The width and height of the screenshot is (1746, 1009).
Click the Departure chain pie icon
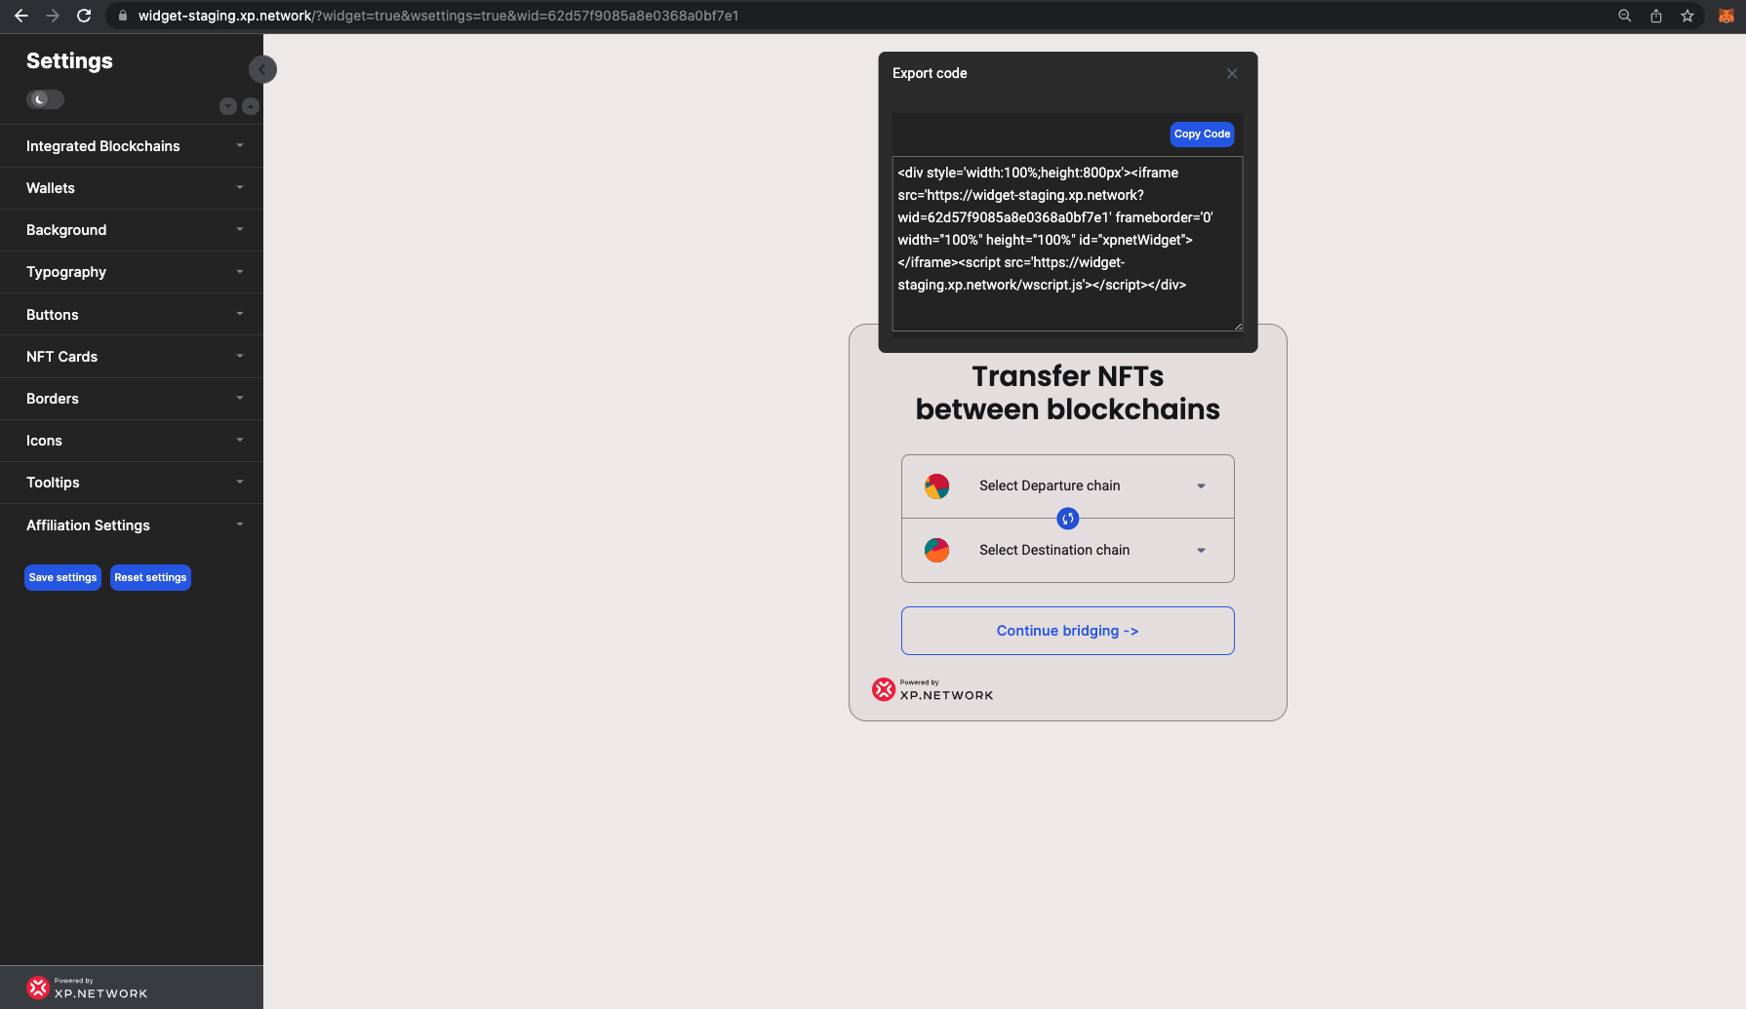(x=937, y=485)
